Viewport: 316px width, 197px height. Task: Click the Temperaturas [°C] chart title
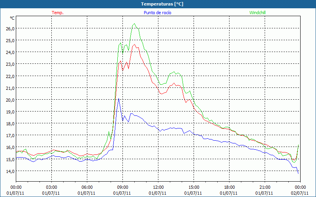(162, 4)
